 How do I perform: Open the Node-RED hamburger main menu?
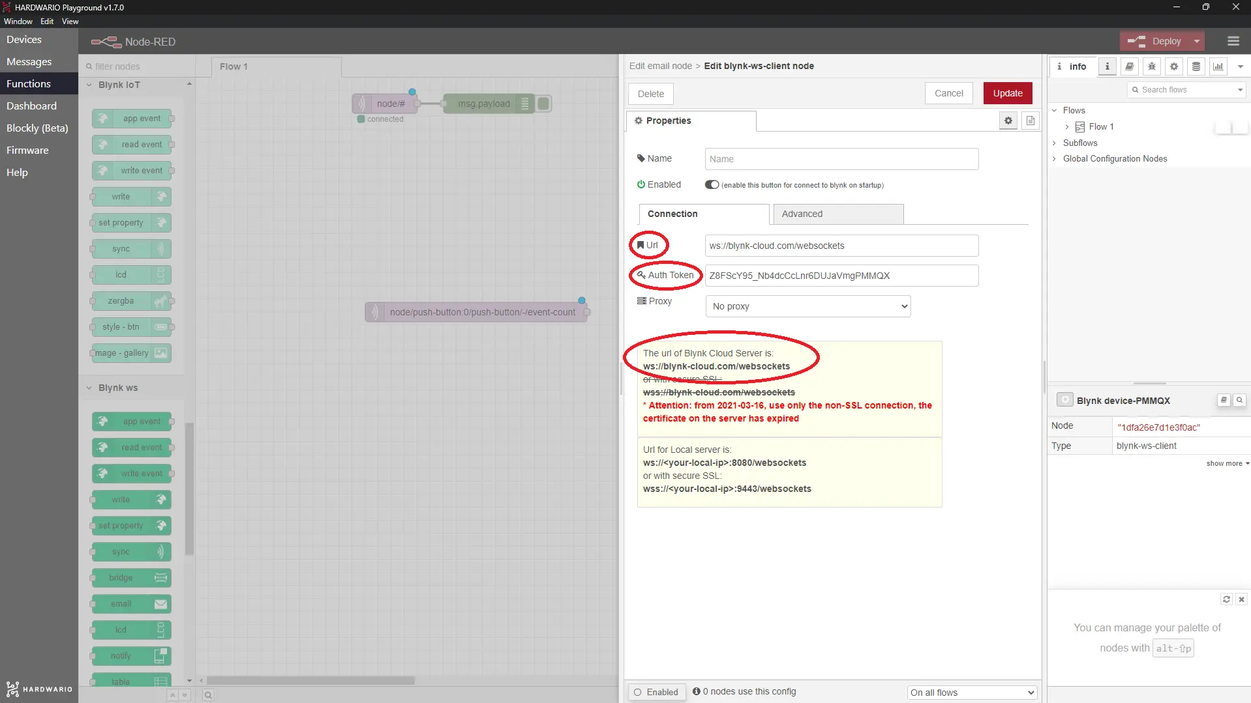pos(1233,41)
